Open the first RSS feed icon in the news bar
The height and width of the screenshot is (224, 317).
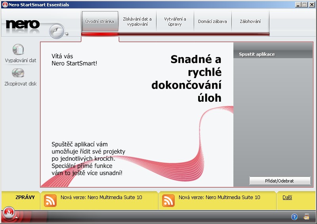click(x=50, y=201)
